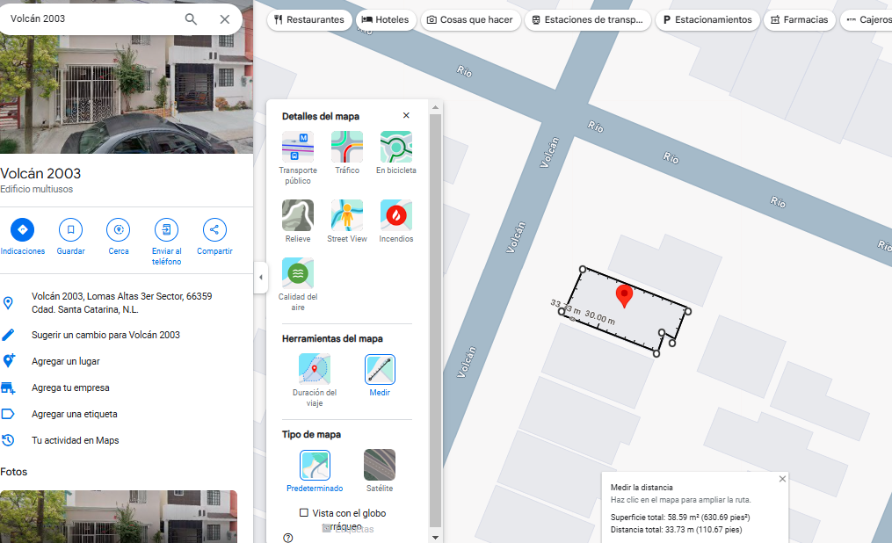Click Superficie total 58.59 m² text
Screen dimensions: 892x543
pyautogui.click(x=680, y=518)
